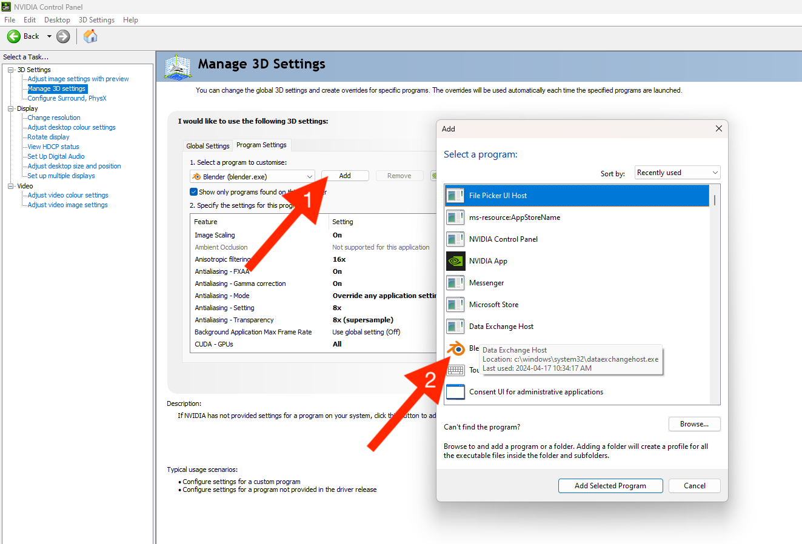This screenshot has height=544, width=802.
Task: Switch to the Program Settings tab
Action: (261, 145)
